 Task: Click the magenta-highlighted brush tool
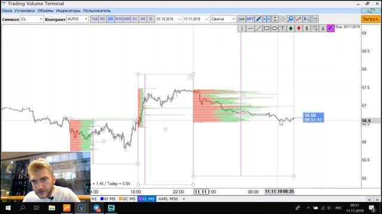(331, 29)
